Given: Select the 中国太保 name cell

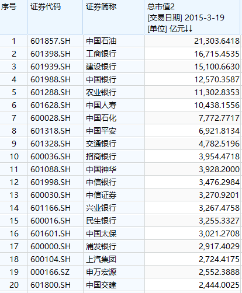Looking at the screenshot, I should pyautogui.click(x=114, y=233).
